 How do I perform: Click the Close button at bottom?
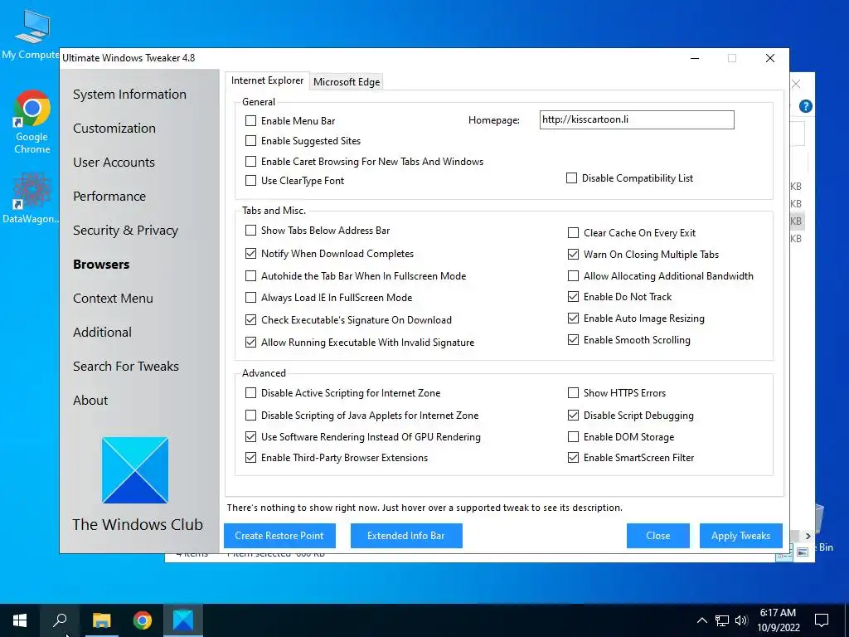[657, 536]
